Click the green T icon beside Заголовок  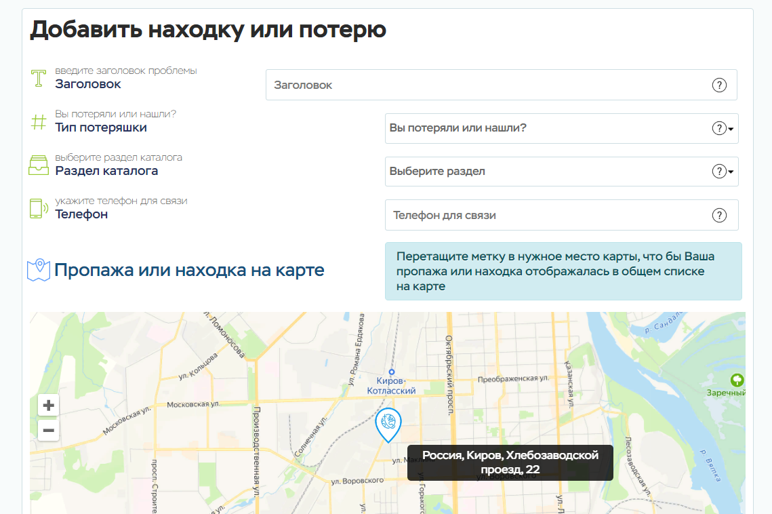pos(39,78)
